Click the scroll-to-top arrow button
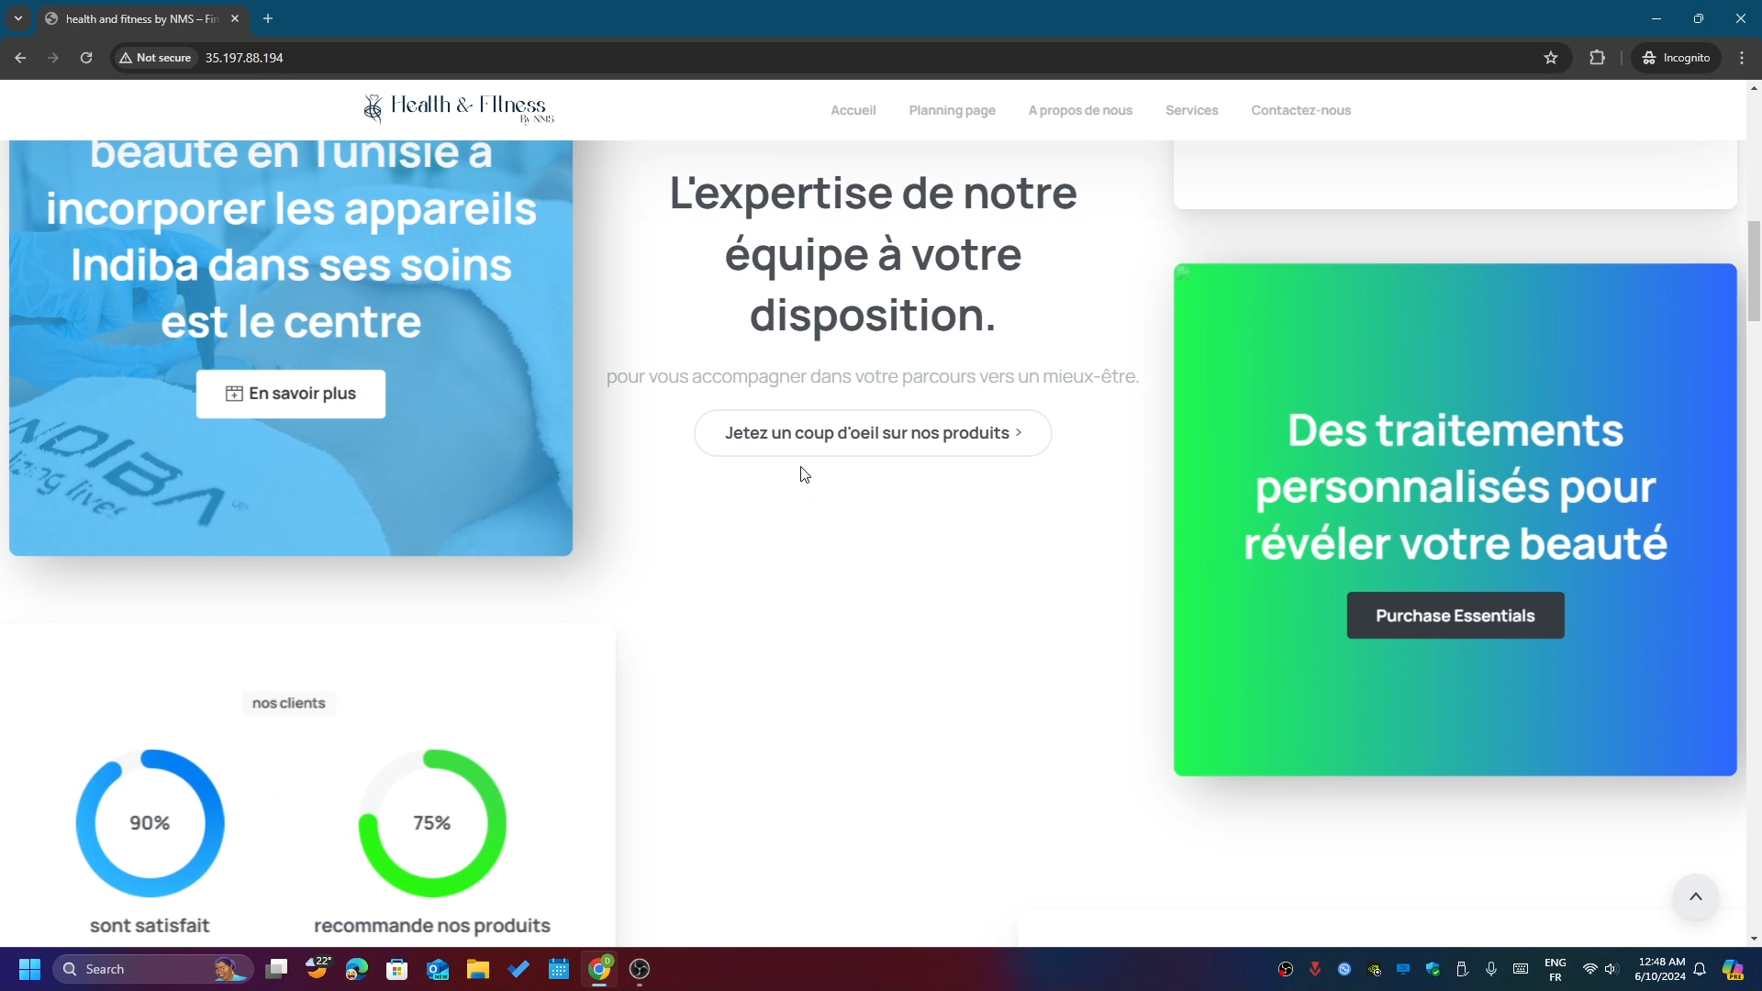Screen dimensions: 1762x991 coord(1695,896)
